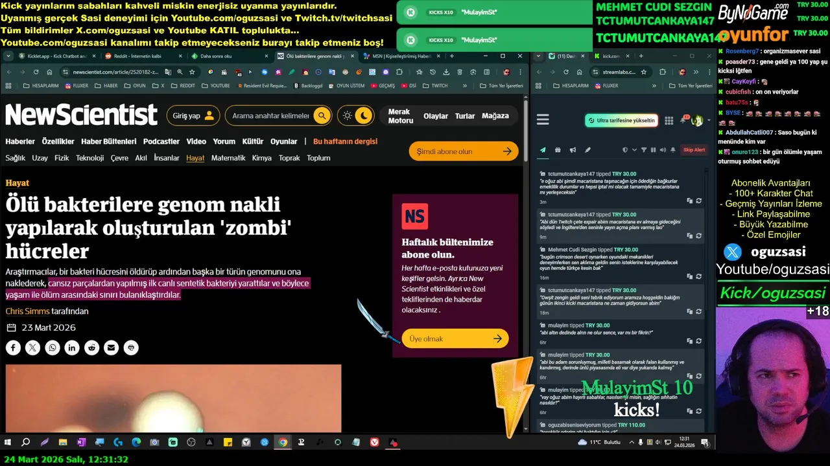Screen dimensions: 830x466
Task: Open Streamlabs notifications bell
Action: tap(684, 120)
